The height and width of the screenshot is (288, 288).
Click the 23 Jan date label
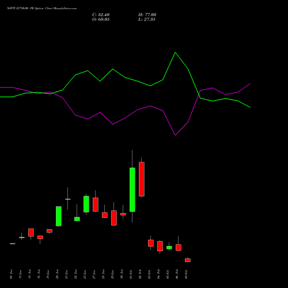tap(85, 274)
